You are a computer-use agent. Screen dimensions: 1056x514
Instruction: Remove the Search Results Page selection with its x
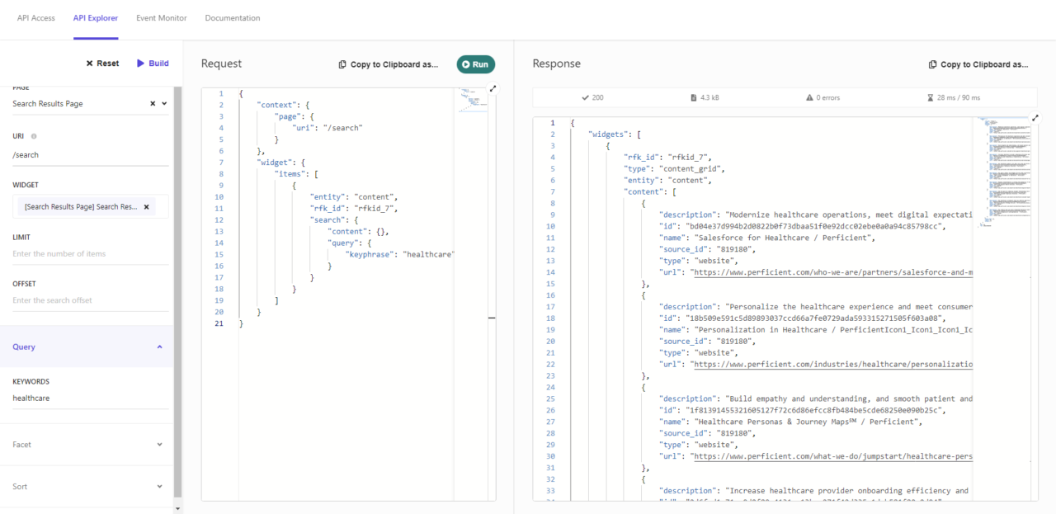[153, 103]
